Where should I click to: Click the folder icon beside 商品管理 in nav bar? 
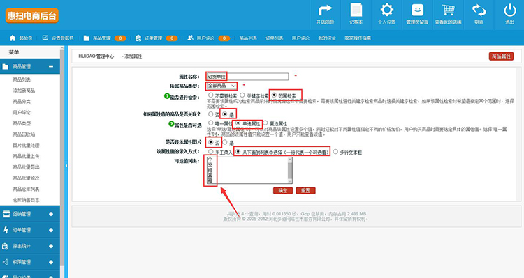86,38
